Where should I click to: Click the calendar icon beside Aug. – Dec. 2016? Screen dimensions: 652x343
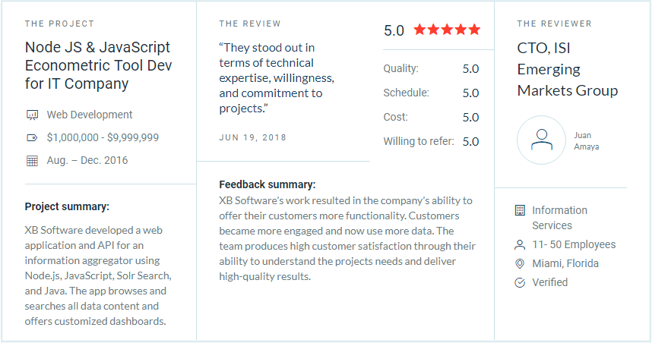[32, 161]
